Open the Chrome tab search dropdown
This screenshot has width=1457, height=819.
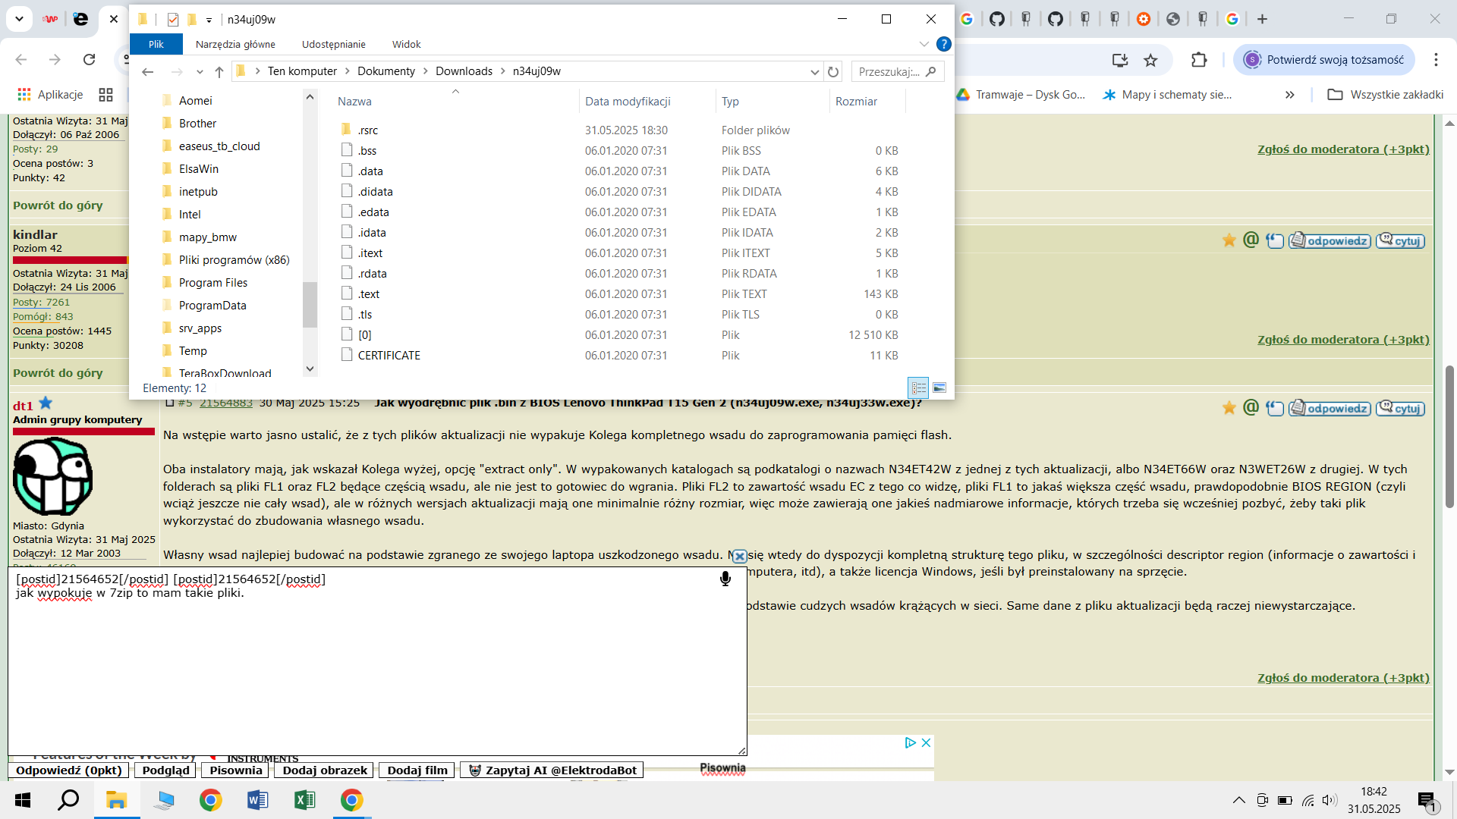pos(19,19)
